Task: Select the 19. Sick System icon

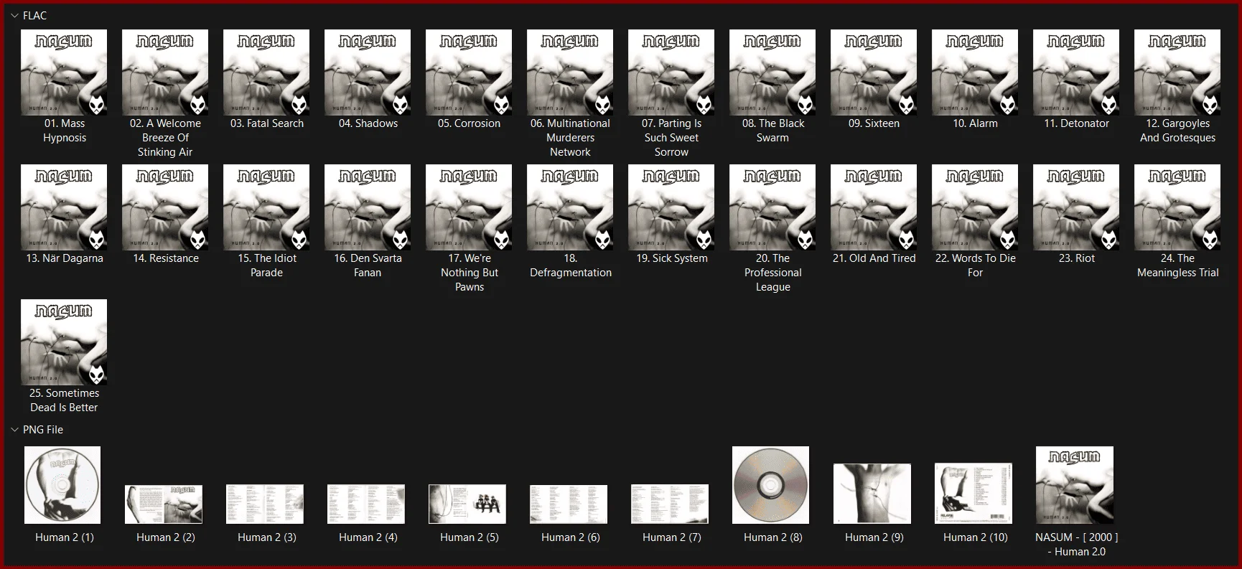Action: (x=671, y=207)
